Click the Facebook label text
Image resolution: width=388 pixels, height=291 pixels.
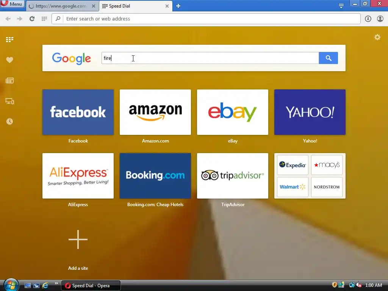(x=78, y=141)
